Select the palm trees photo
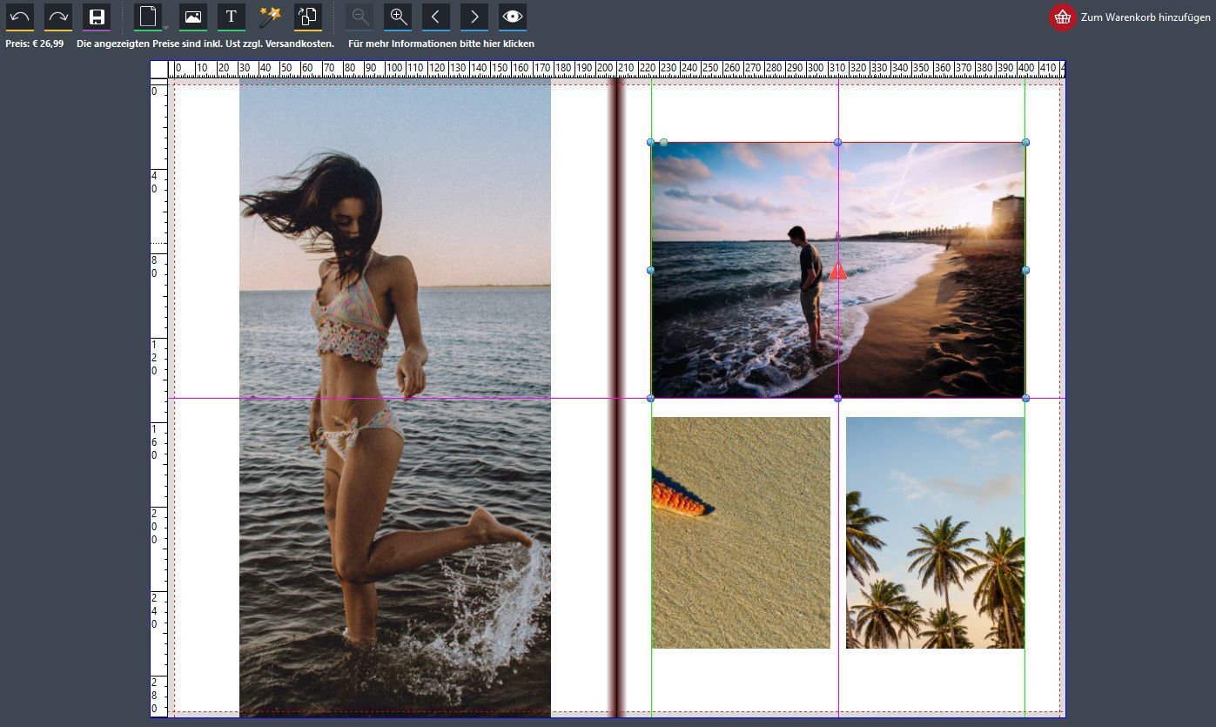Screen dimensions: 1216x727 [935, 533]
